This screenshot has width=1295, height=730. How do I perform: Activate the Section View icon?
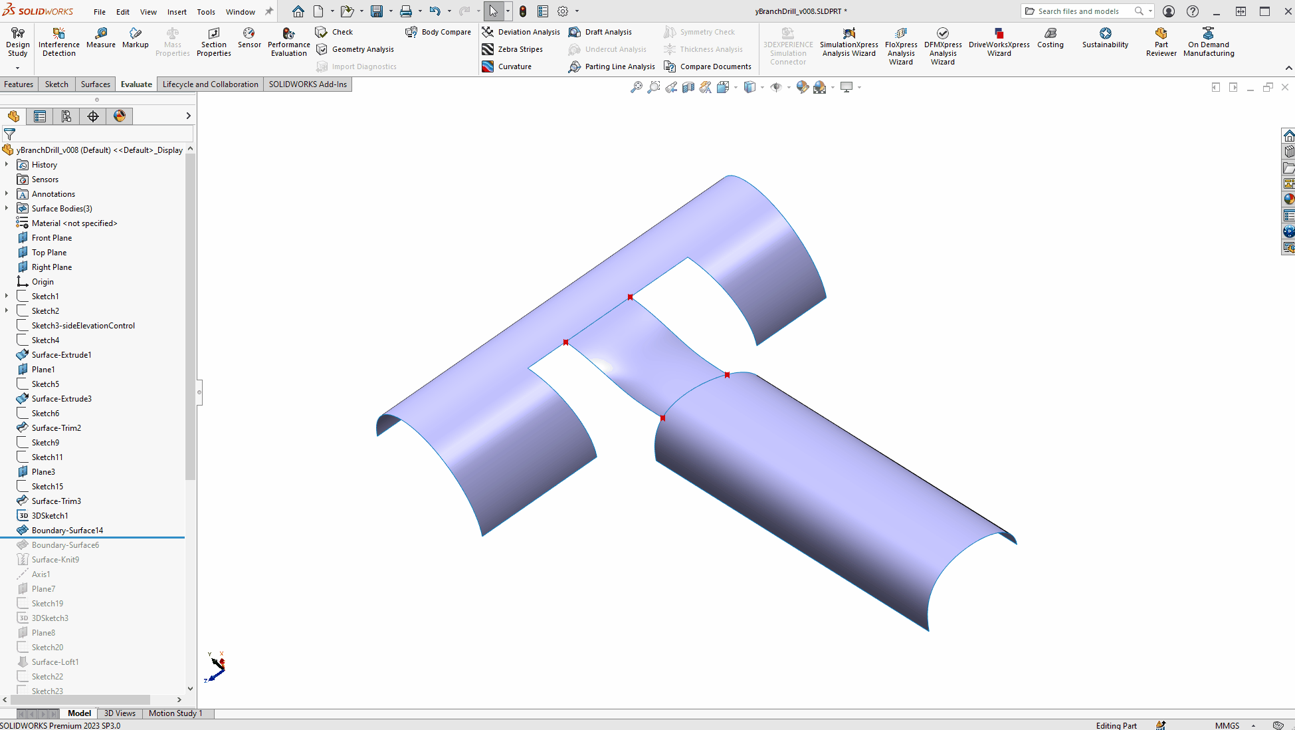tap(688, 87)
